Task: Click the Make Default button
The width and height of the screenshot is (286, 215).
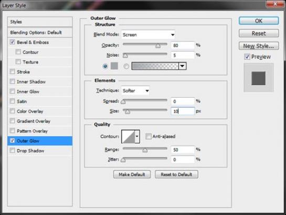Action: [x=132, y=175]
